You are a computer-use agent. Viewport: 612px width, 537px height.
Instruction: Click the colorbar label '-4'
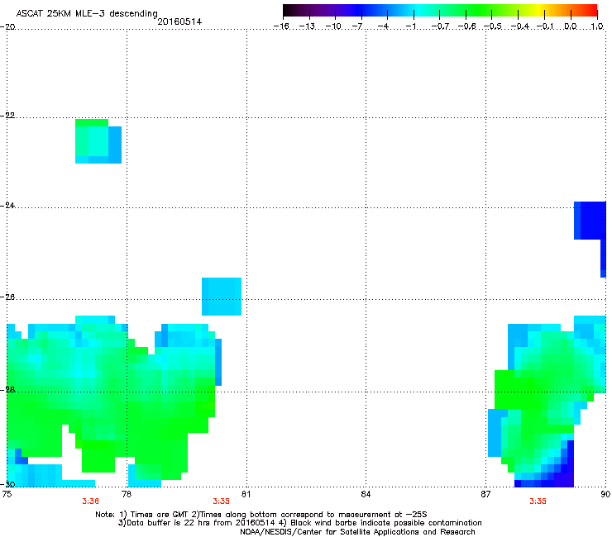(383, 26)
